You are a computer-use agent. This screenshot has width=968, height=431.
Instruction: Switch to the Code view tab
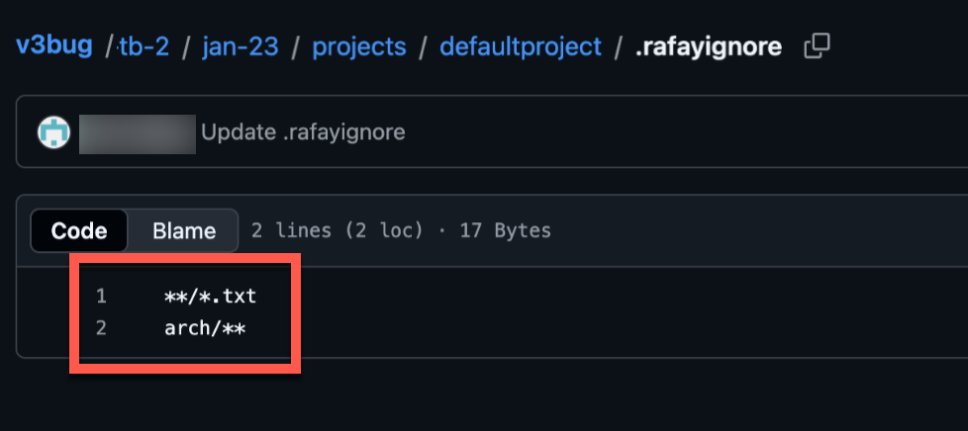tap(79, 231)
